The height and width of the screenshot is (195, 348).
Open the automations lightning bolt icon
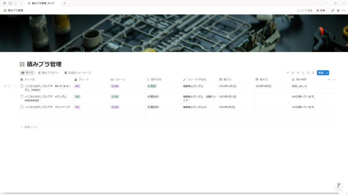(x=298, y=73)
